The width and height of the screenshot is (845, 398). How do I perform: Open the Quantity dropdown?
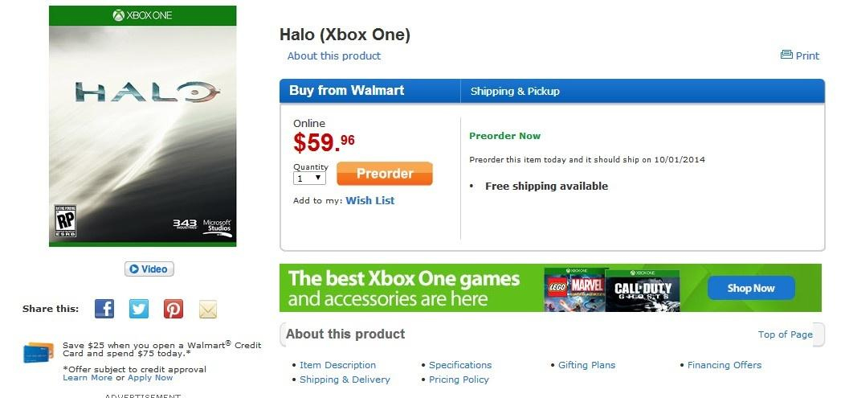coord(309,178)
